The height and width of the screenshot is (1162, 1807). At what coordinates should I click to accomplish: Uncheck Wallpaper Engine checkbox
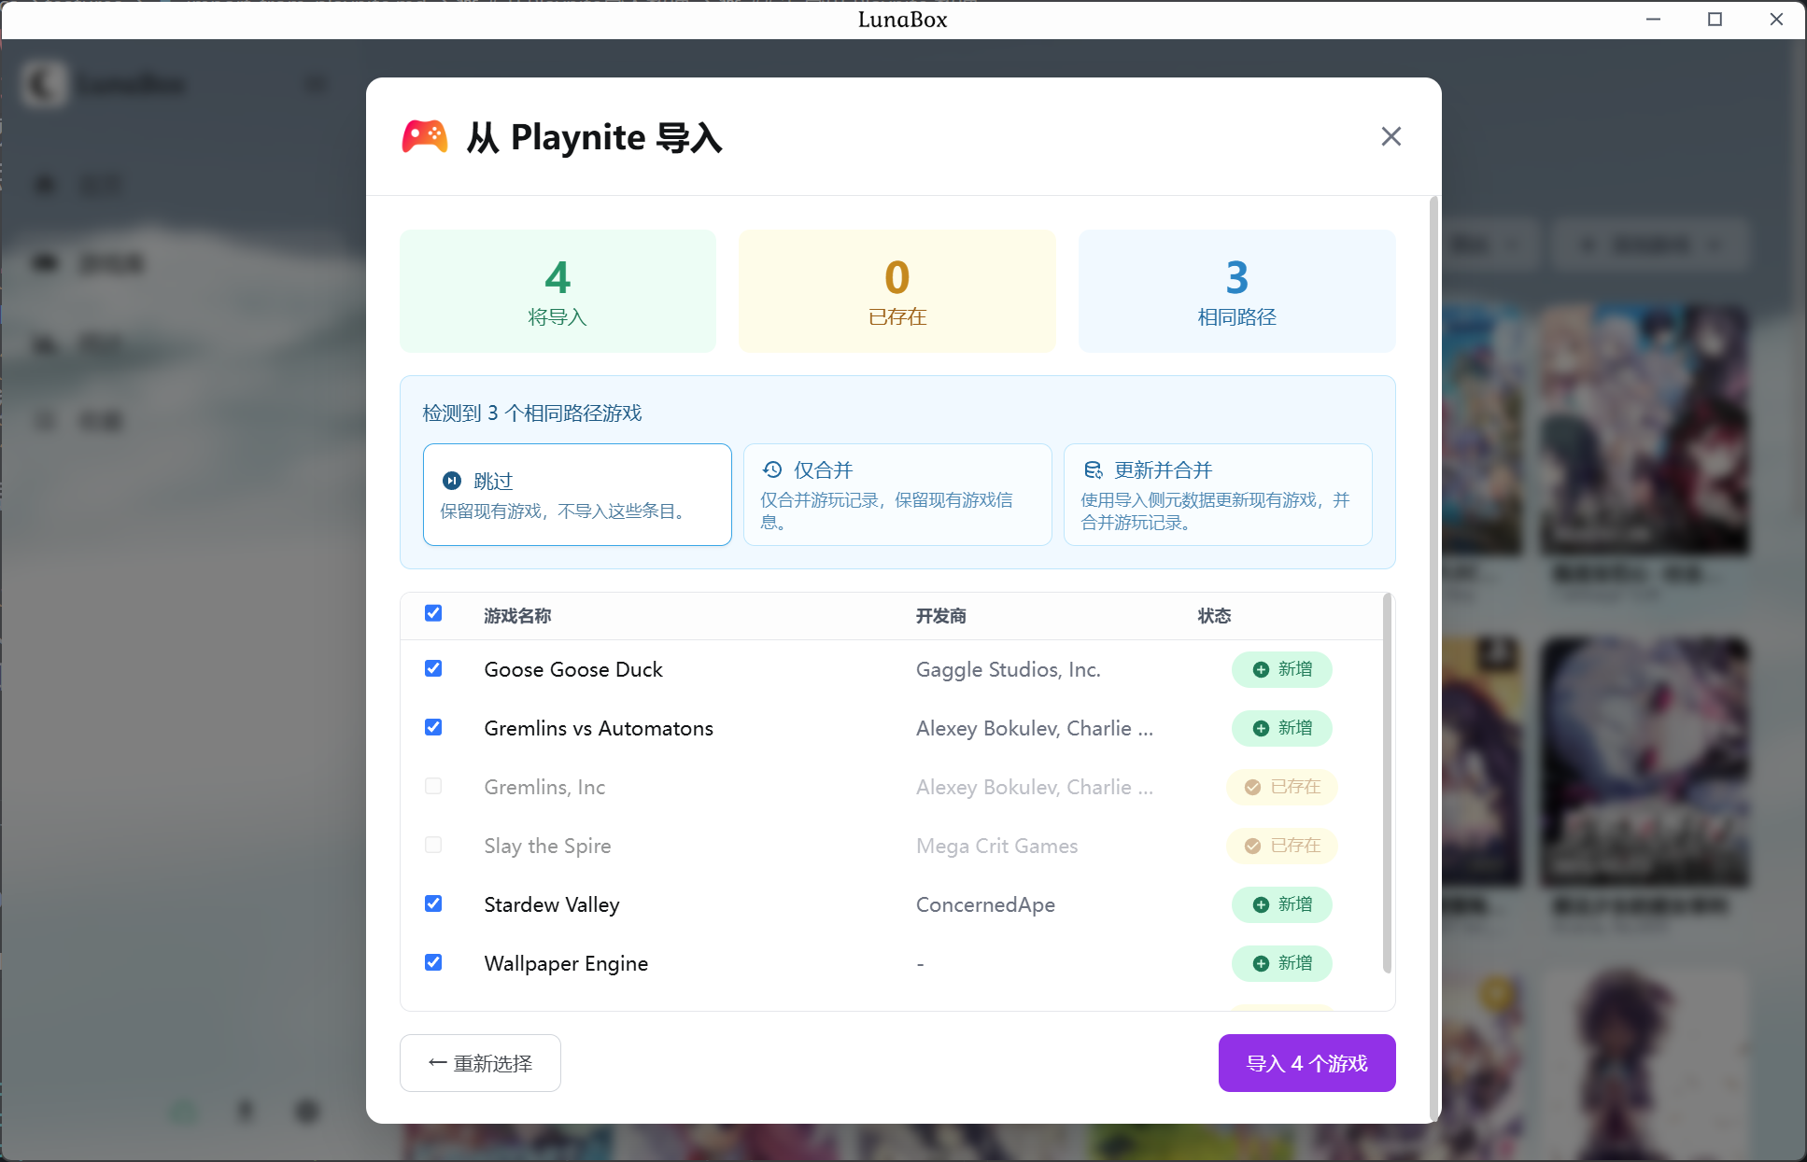tap(433, 962)
